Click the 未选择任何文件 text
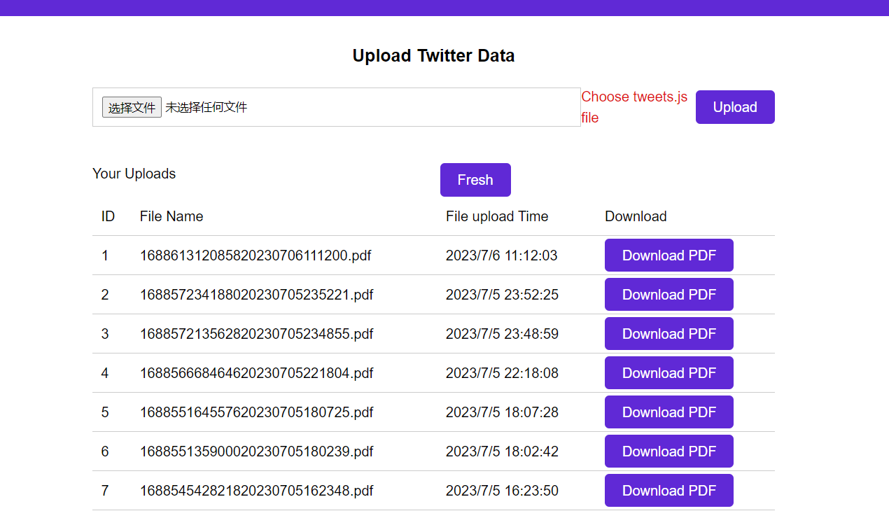 pos(206,107)
